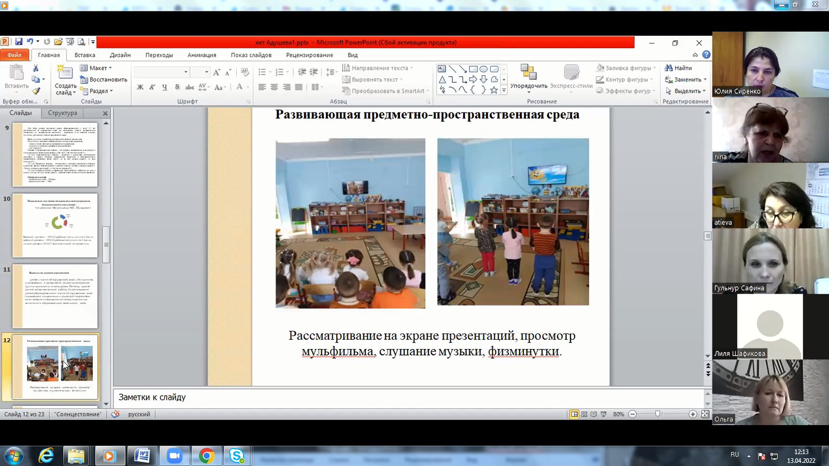Open the bullets list dropdown arrow
The image size is (829, 466).
coord(270,72)
